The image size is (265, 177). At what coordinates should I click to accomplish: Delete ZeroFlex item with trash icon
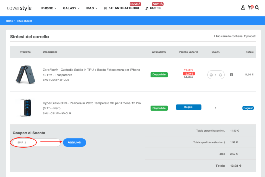click(x=231, y=75)
